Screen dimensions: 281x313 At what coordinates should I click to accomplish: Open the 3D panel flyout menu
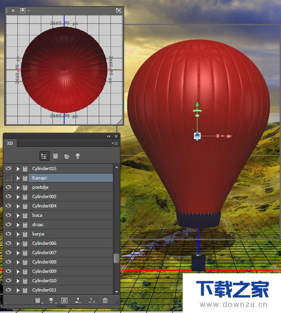point(115,143)
